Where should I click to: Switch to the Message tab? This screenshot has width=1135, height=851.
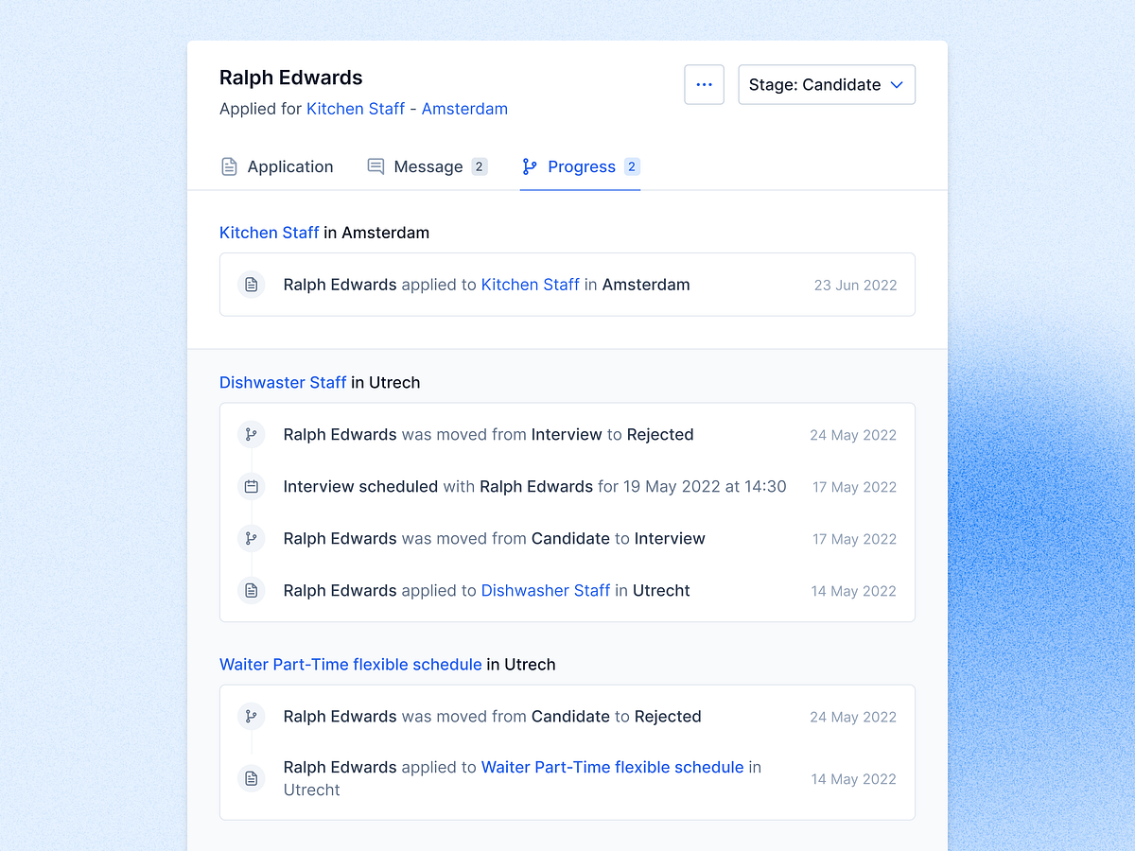428,166
